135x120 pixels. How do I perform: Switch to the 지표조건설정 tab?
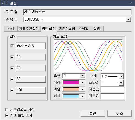pos(29,29)
